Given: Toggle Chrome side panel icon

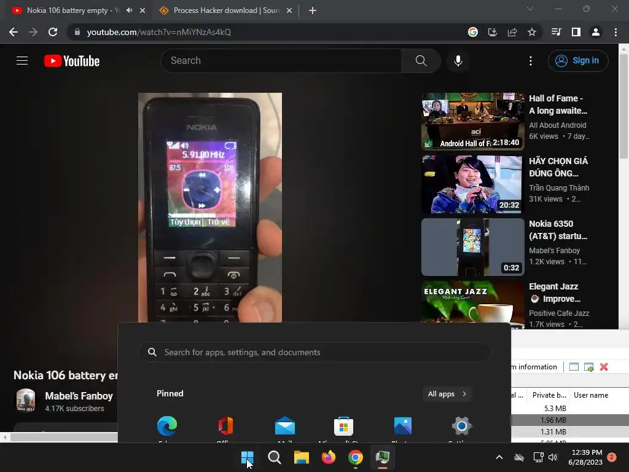Looking at the screenshot, I should (x=576, y=32).
